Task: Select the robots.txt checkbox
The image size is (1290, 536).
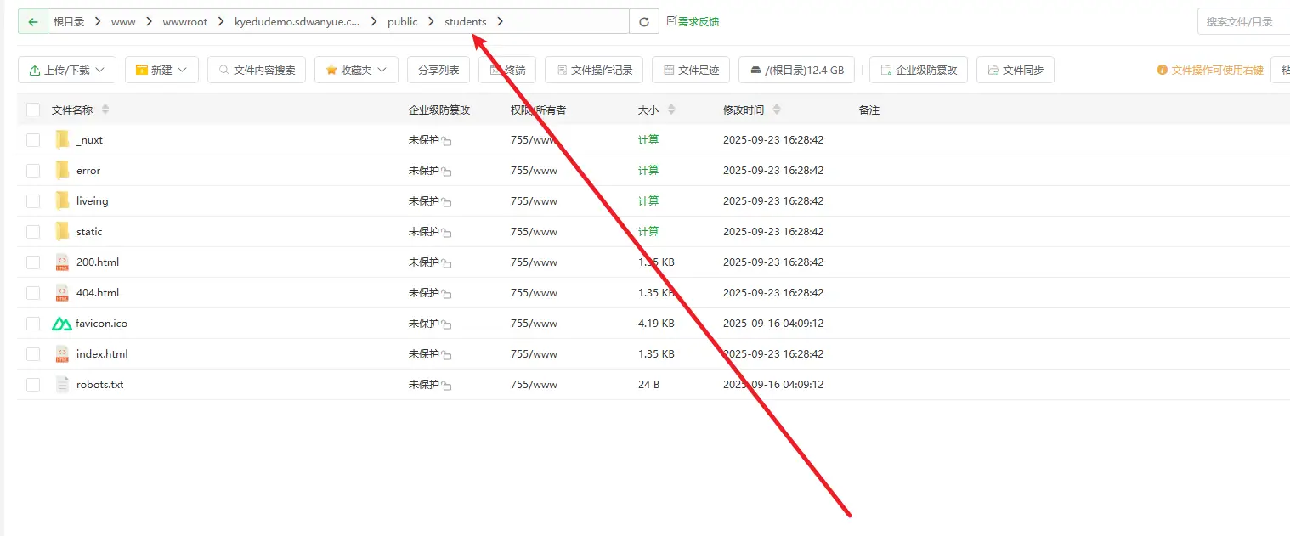Action: [x=33, y=385]
